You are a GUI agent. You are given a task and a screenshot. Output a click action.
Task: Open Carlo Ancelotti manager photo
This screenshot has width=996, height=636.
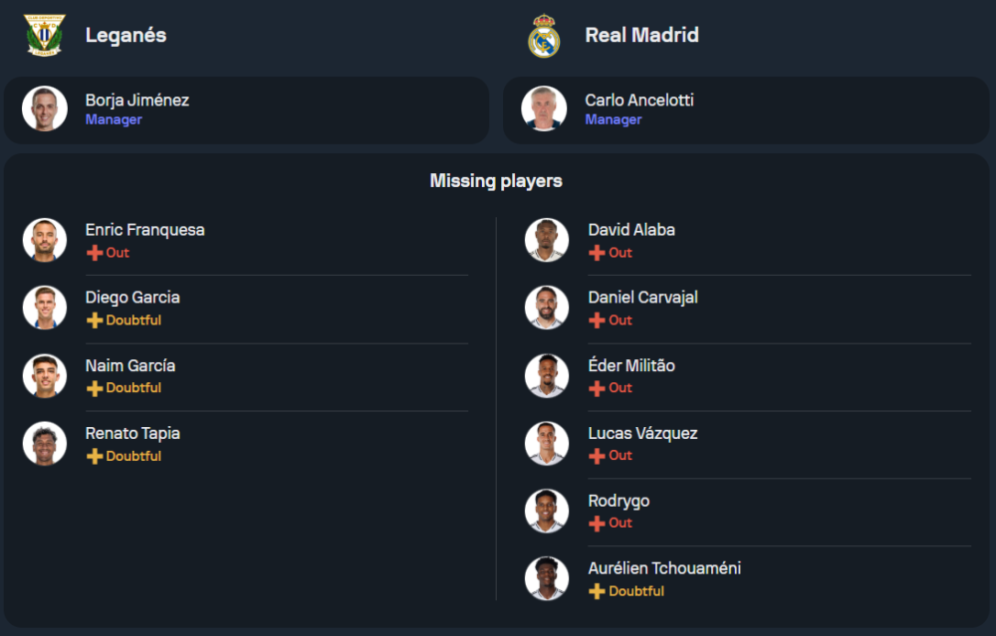pos(544,108)
